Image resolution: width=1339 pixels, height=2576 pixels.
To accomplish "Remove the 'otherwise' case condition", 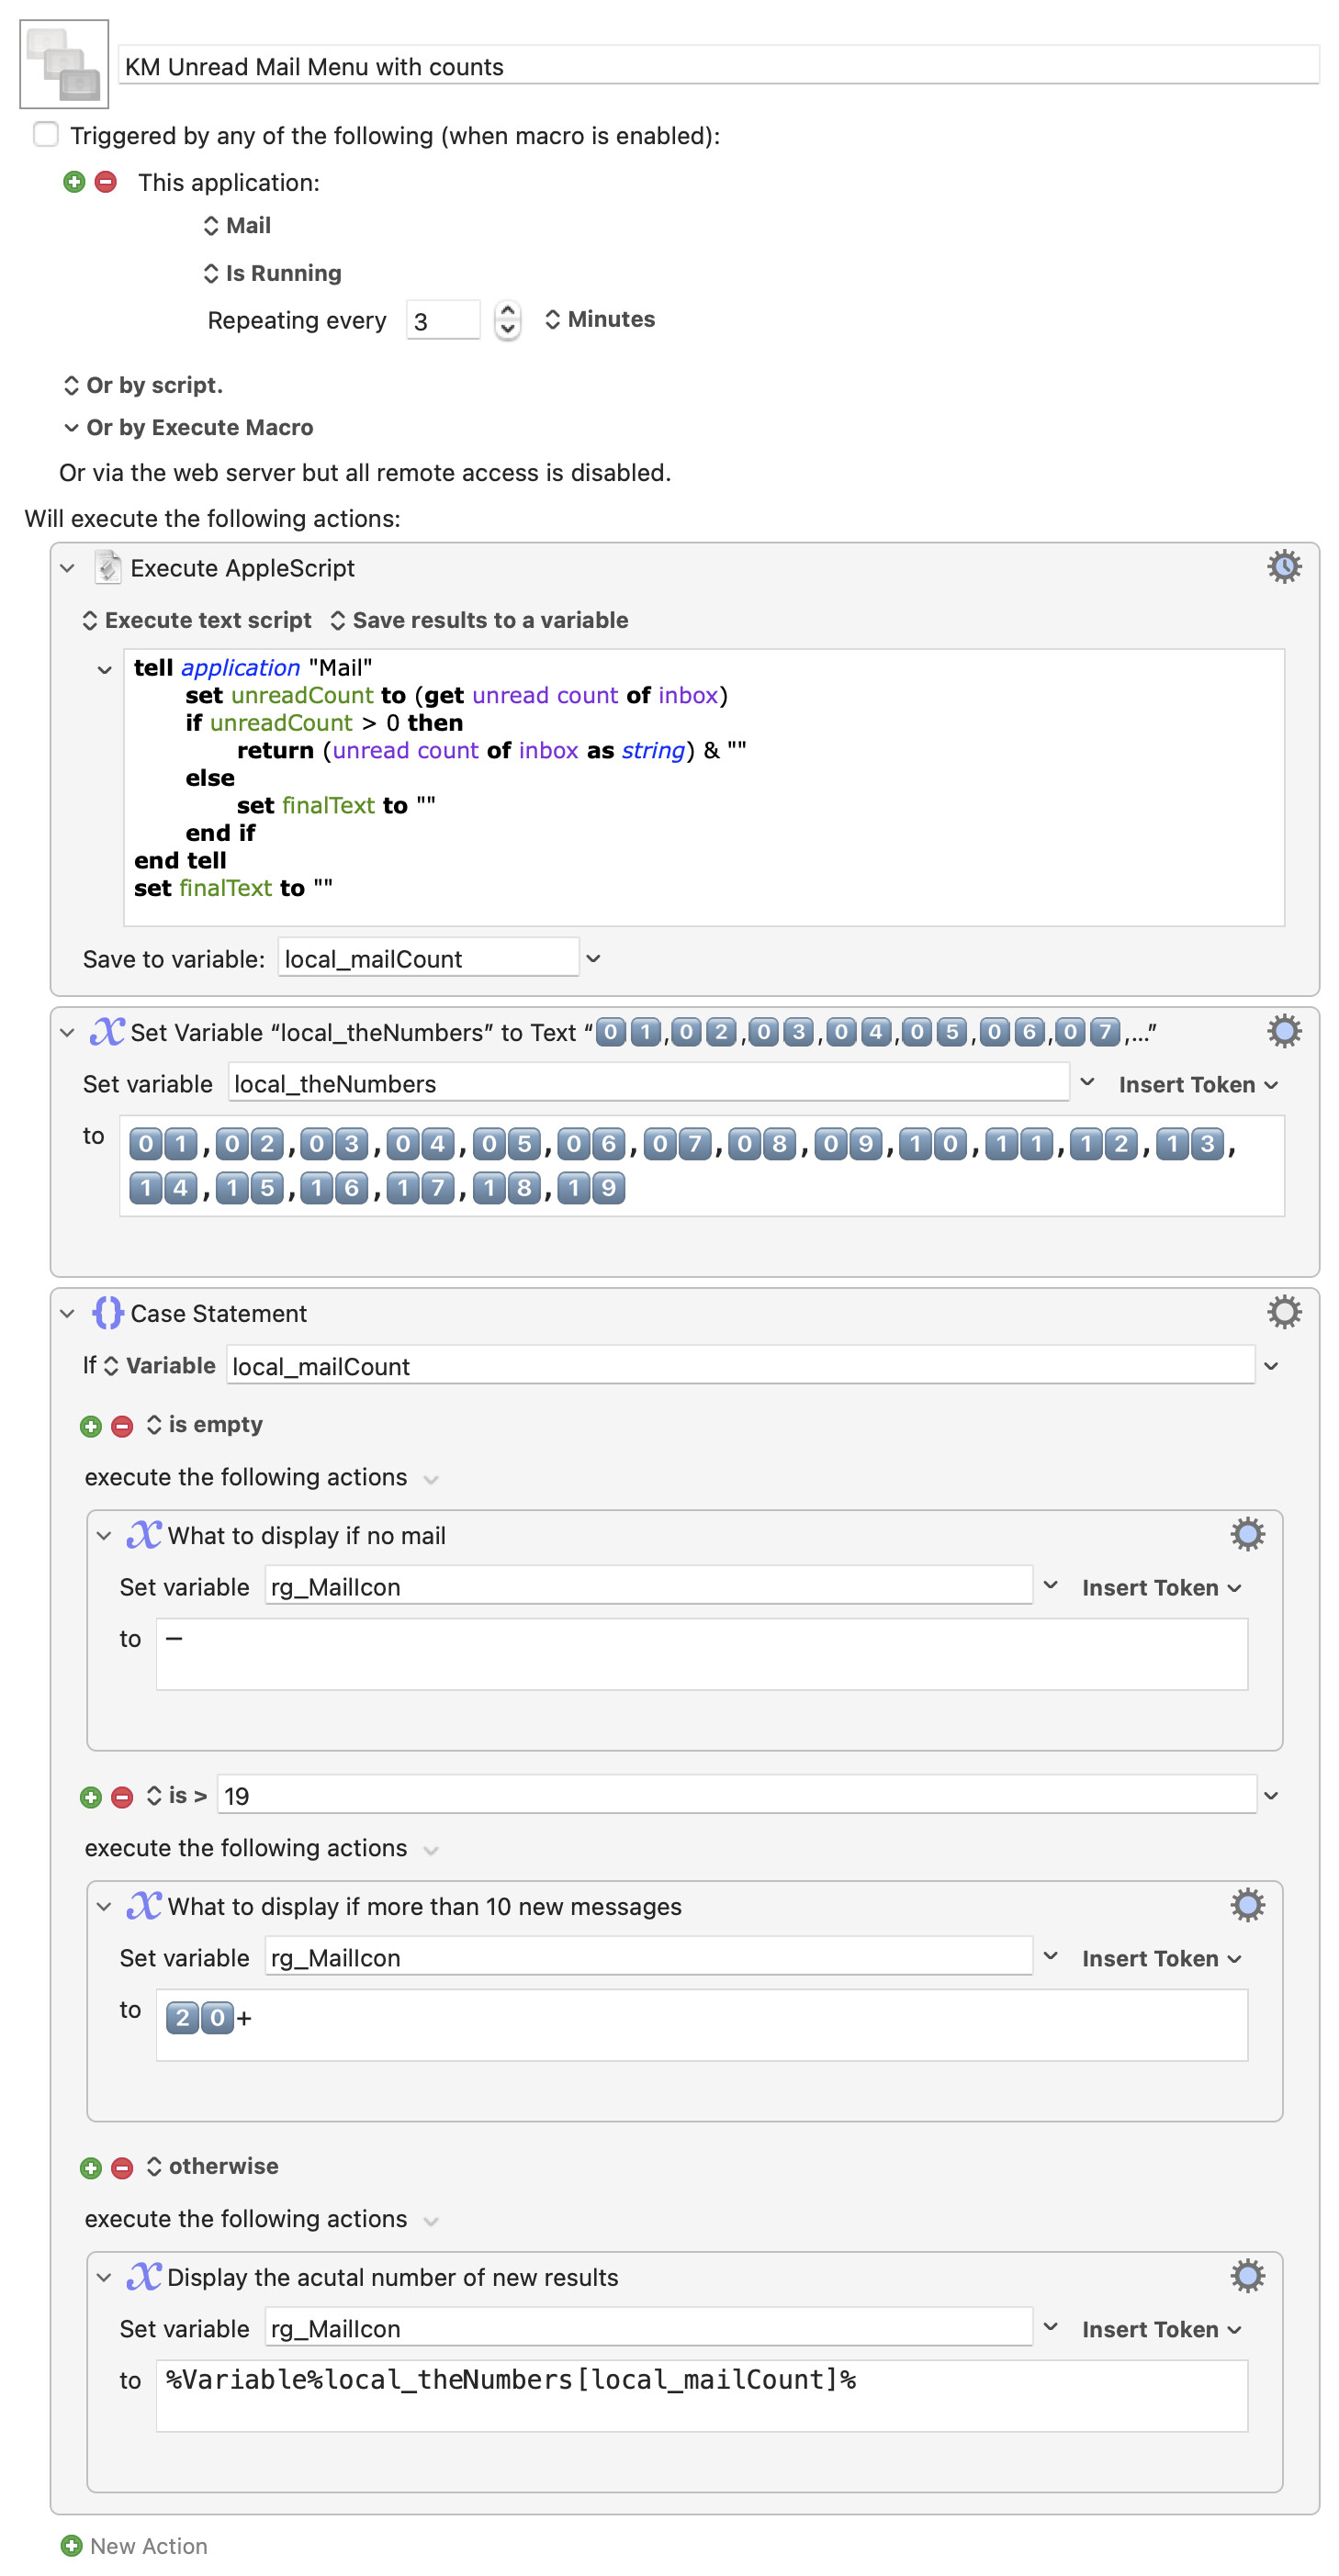I will tap(122, 2168).
